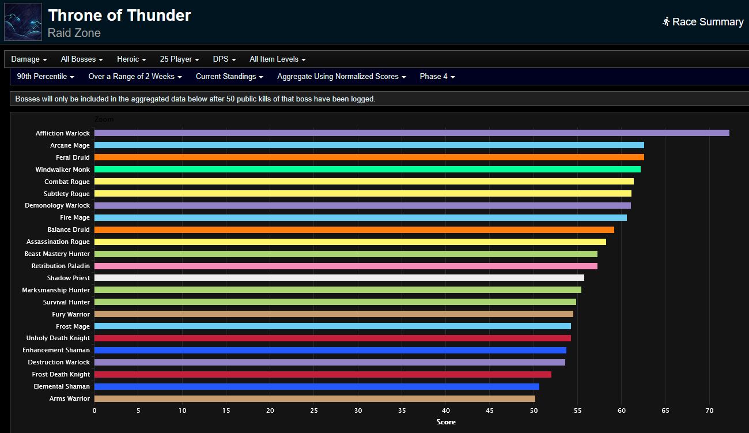Select the Shadow Priest white bar
The width and height of the screenshot is (749, 433).
coord(339,278)
